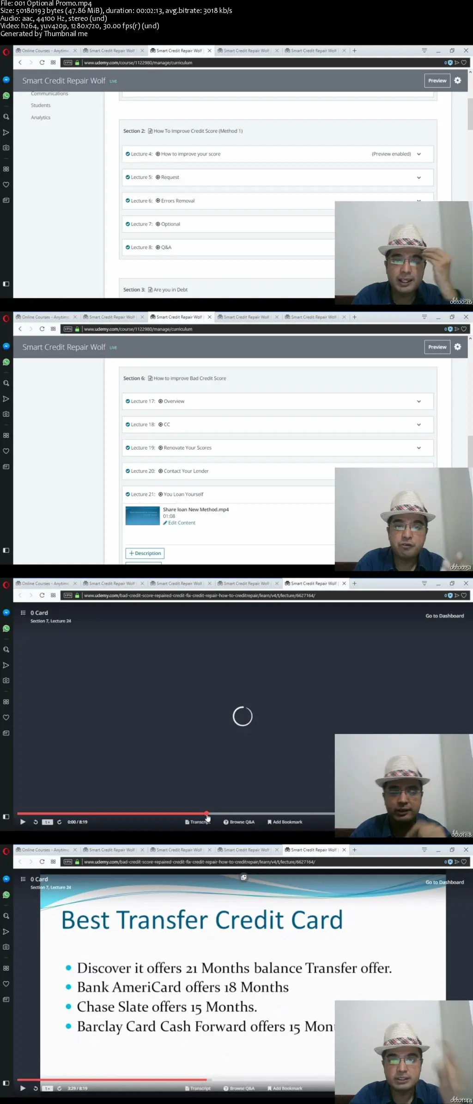Image resolution: width=473 pixels, height=1104 pixels.
Task: Switch to Online Courses tab in 00:01:44 frame
Action: point(45,850)
